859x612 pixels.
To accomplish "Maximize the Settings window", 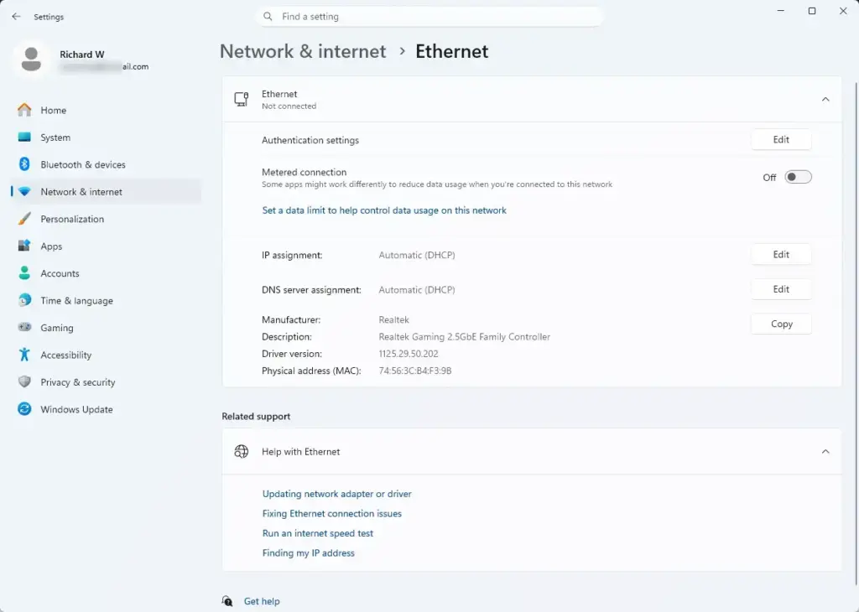I will coord(812,11).
